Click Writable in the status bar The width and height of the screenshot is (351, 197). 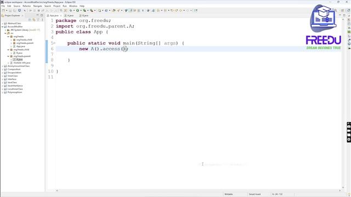click(x=229, y=194)
